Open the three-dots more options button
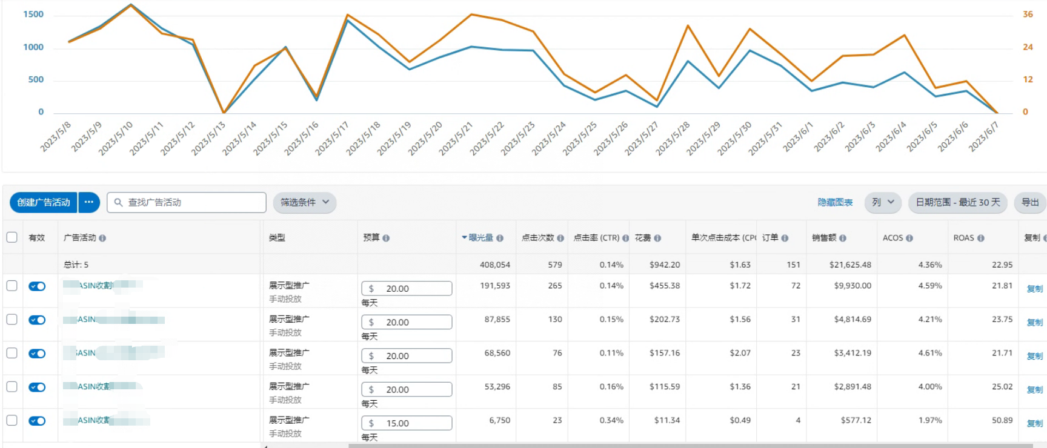 (89, 202)
